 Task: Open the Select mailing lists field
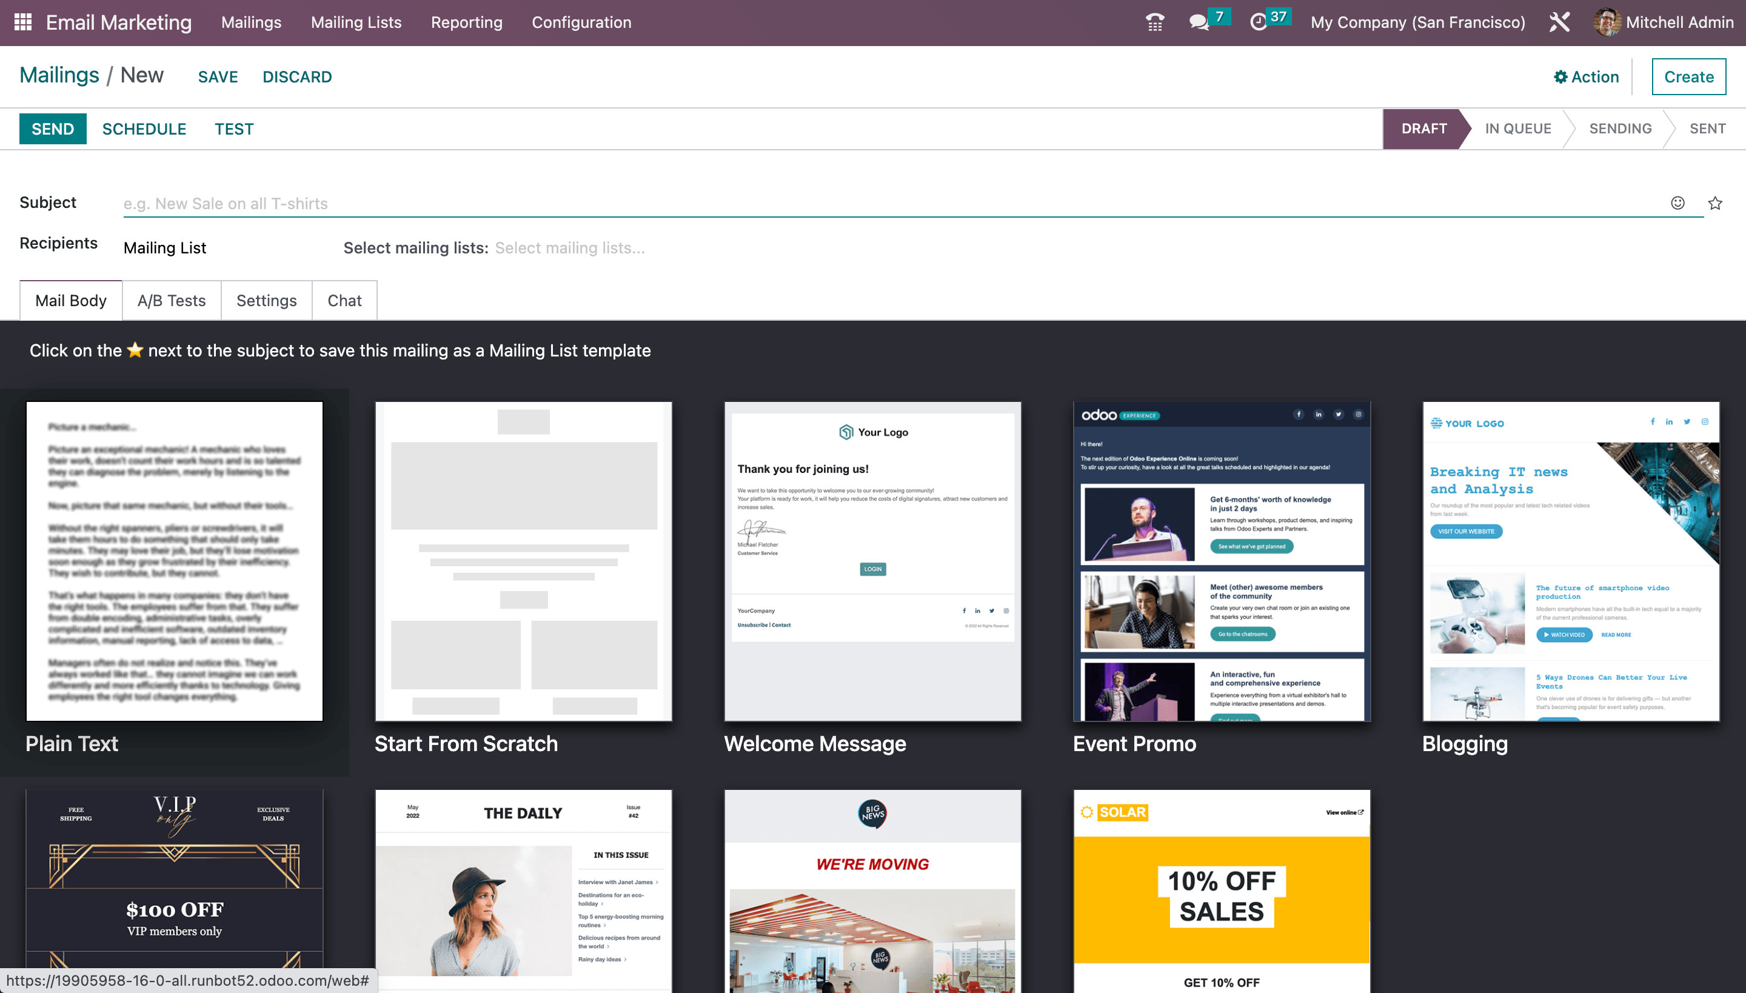coord(569,249)
